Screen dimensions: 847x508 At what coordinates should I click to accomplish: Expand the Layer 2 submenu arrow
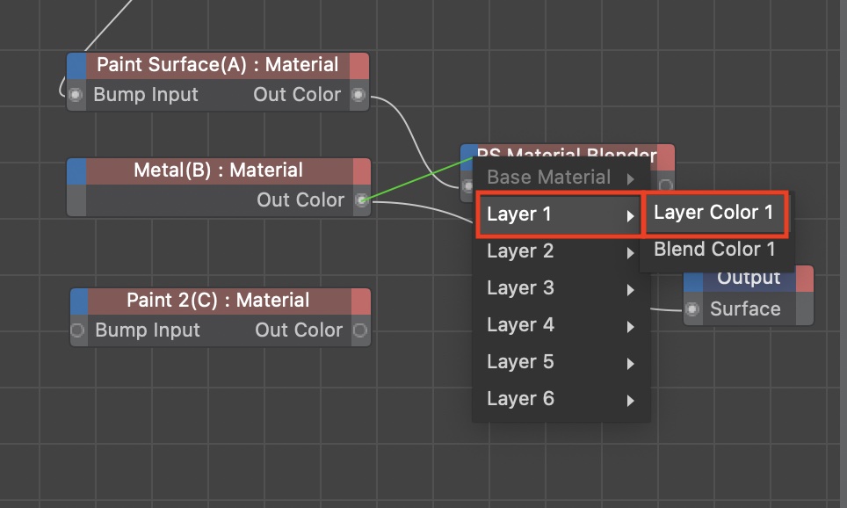[x=630, y=252]
